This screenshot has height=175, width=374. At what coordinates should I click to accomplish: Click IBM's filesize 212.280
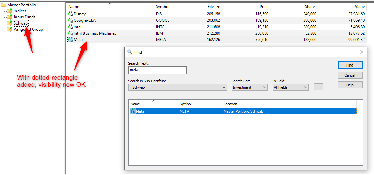(x=213, y=33)
